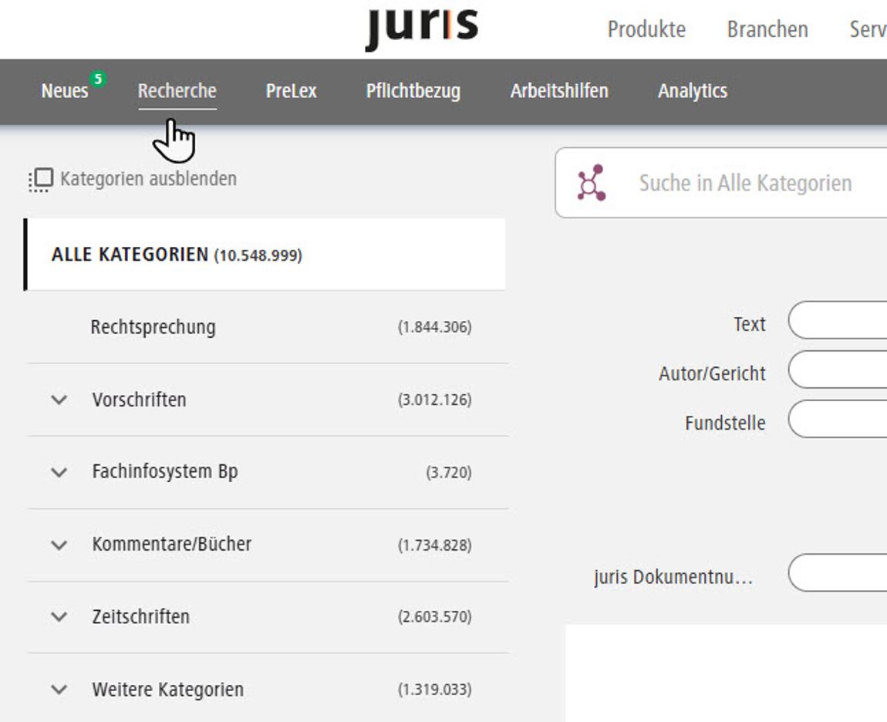Expand the Kommentare/Bücher chevron
Screen dimensions: 887x722
coord(59,545)
